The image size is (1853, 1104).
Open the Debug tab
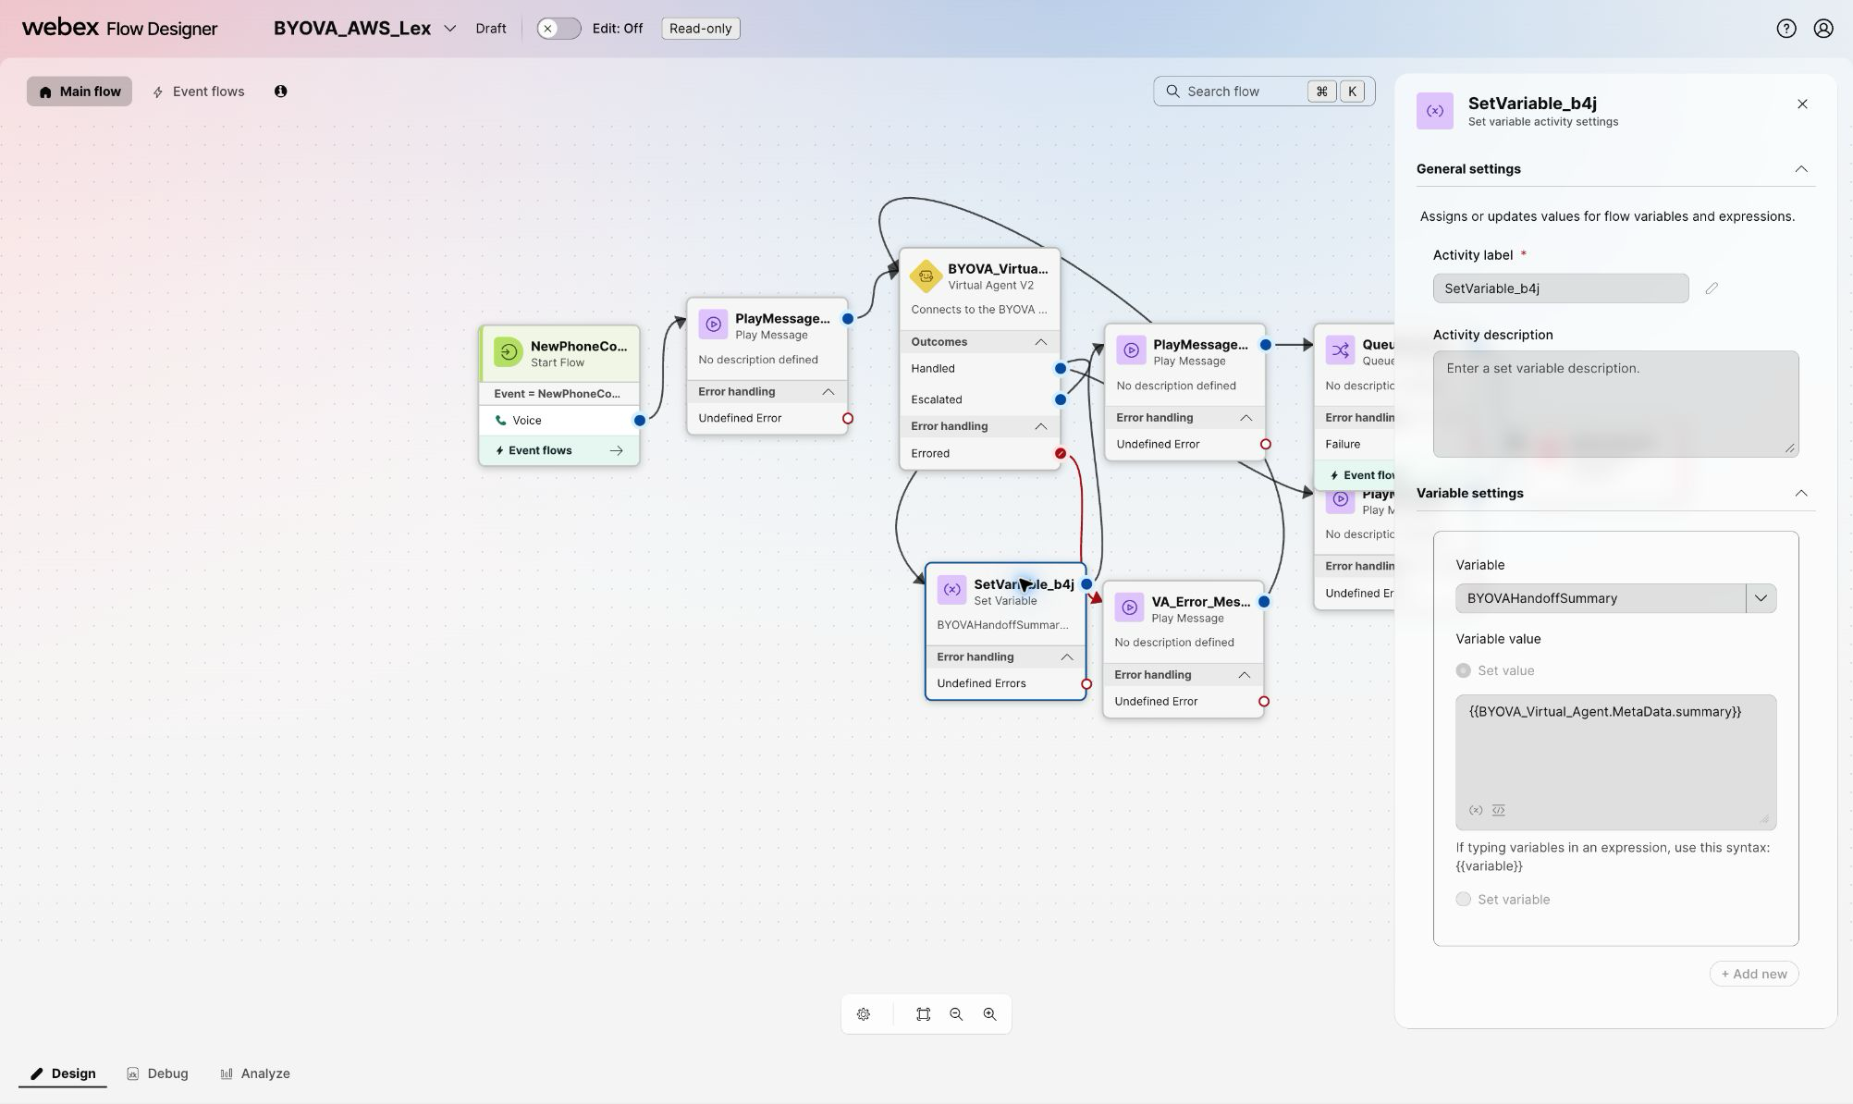tap(157, 1073)
